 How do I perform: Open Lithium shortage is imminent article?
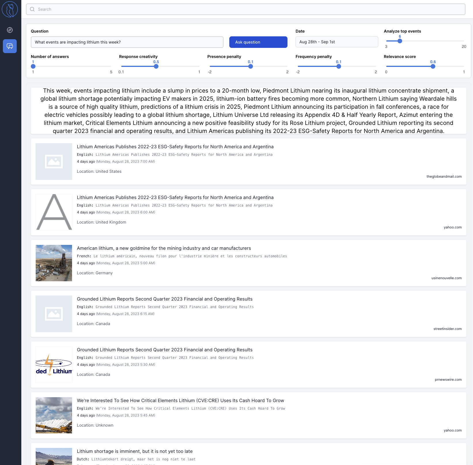click(x=135, y=451)
